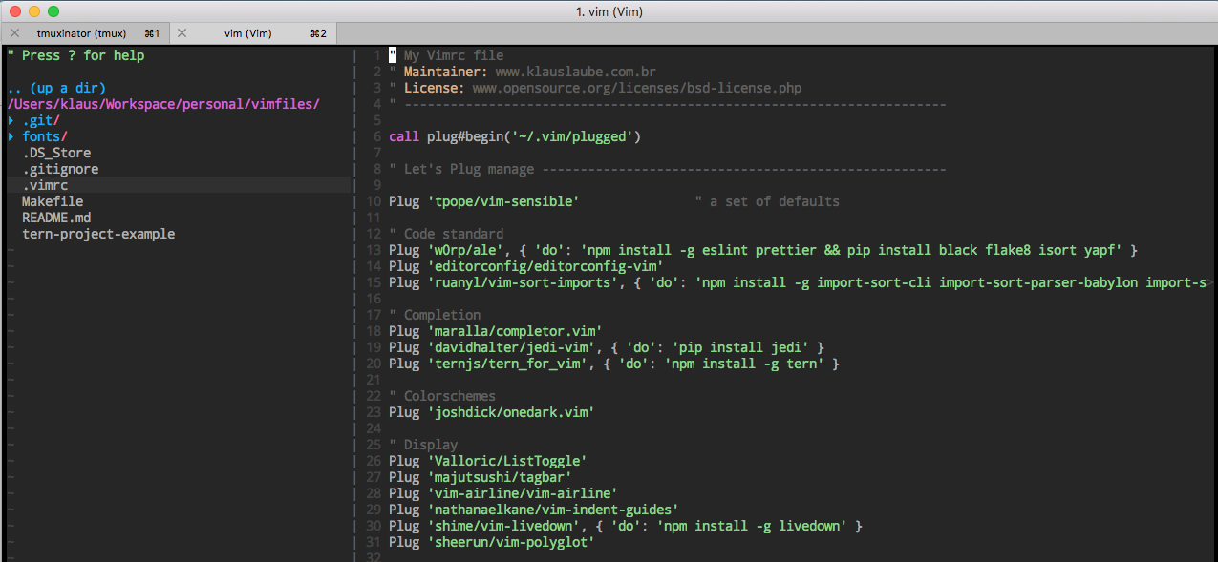Open README.md in the file tree
The height and width of the screenshot is (562, 1218).
tap(56, 218)
